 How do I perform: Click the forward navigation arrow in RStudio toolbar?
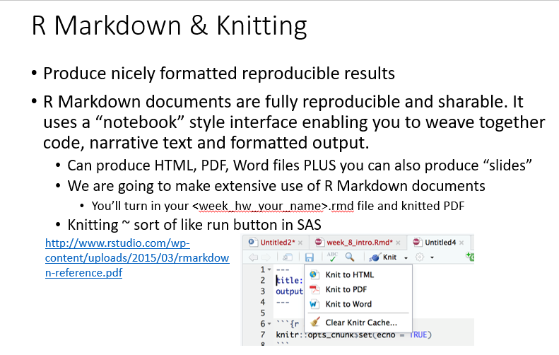click(266, 257)
